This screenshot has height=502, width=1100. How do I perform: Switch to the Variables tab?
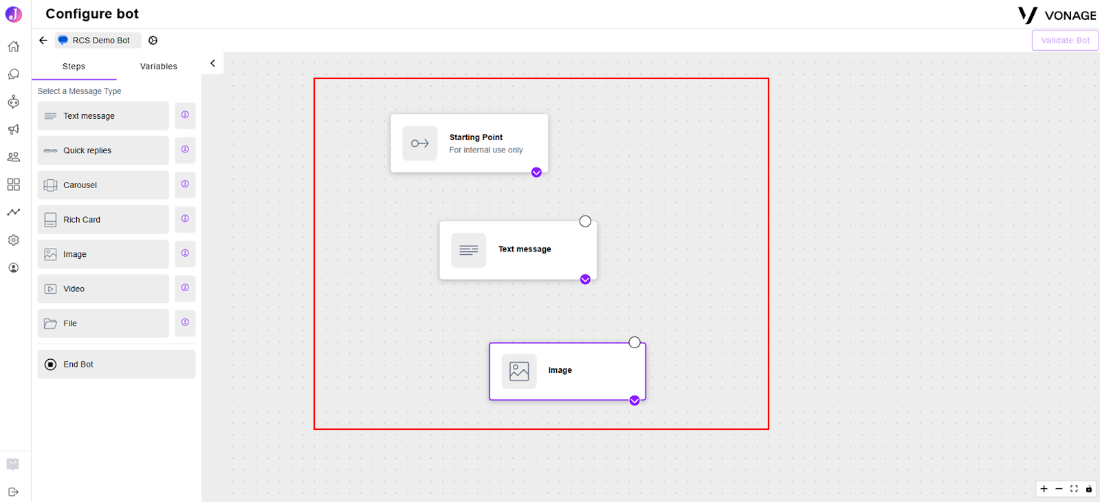point(159,67)
